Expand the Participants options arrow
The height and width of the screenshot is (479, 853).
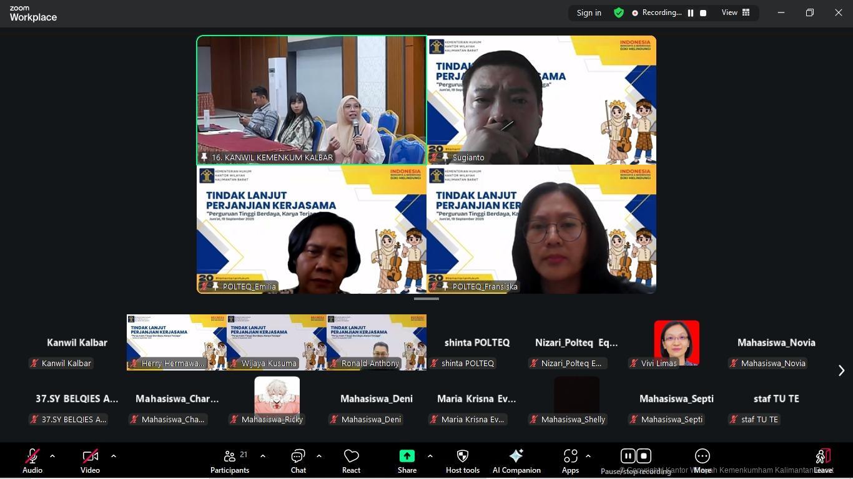263,456
